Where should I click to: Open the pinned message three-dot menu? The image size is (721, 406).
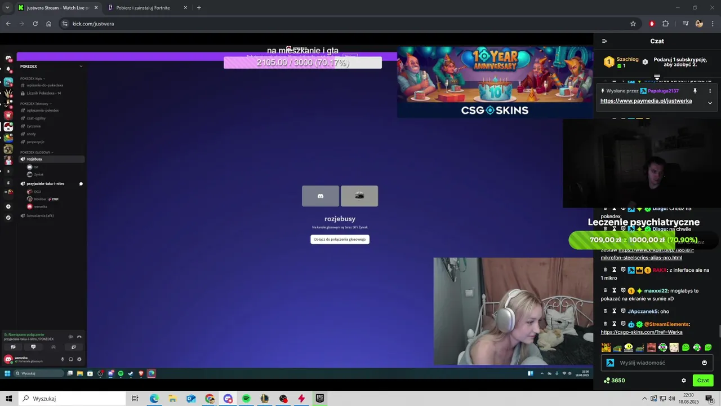pyautogui.click(x=710, y=91)
